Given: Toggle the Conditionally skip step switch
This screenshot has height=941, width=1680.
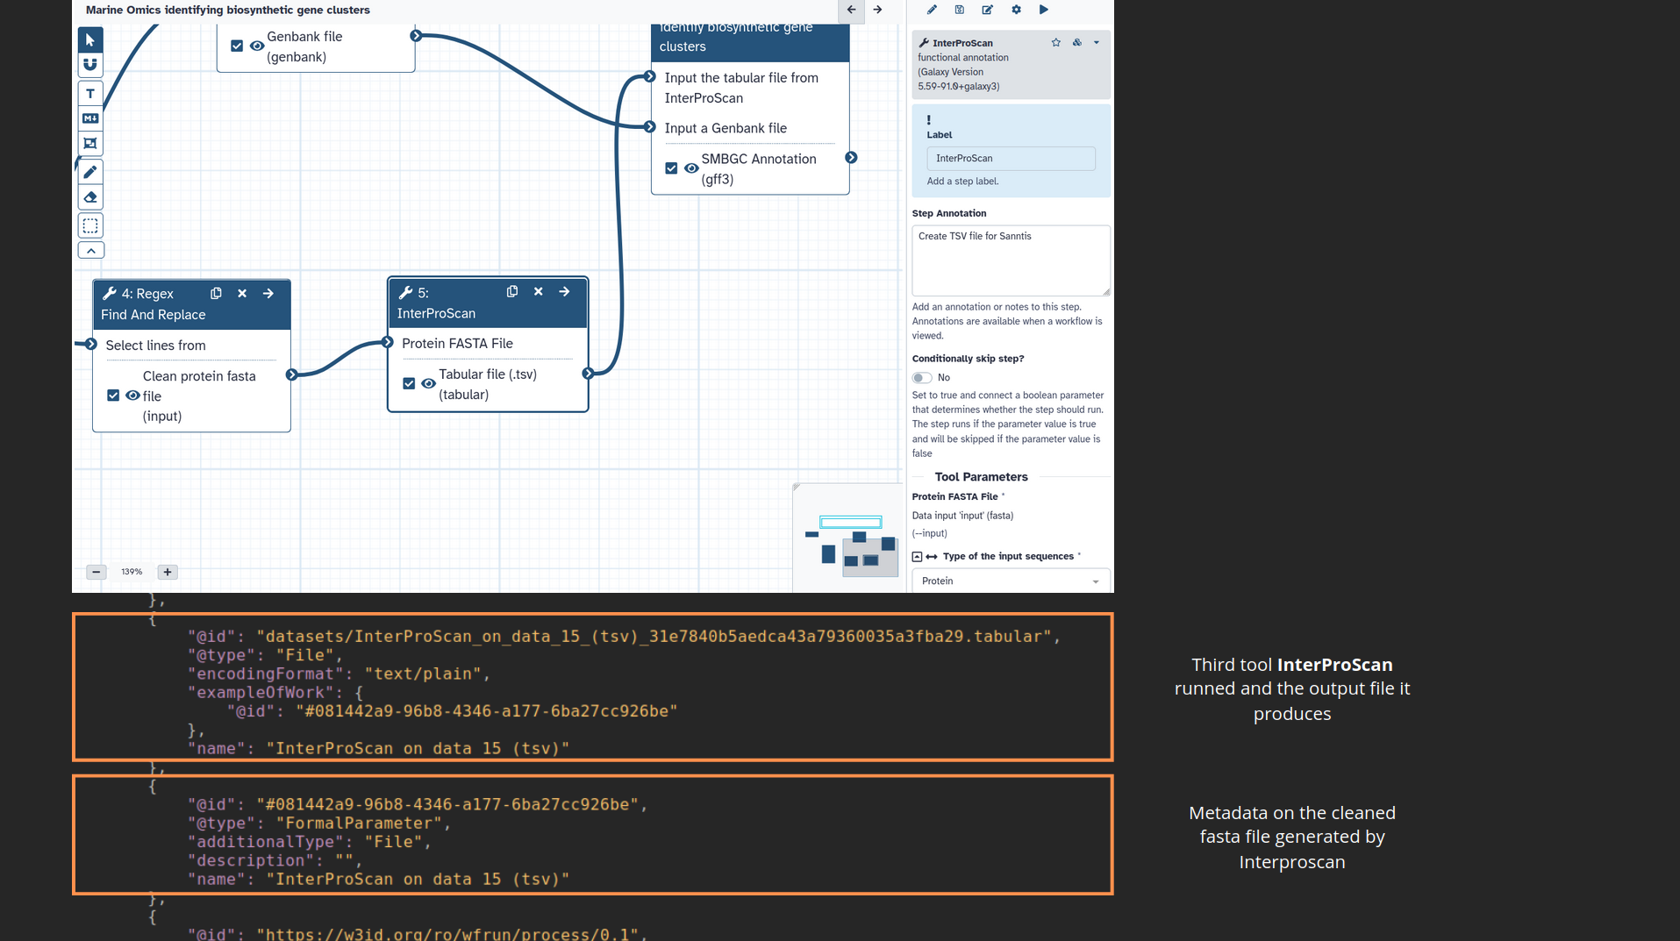Looking at the screenshot, I should coord(922,378).
